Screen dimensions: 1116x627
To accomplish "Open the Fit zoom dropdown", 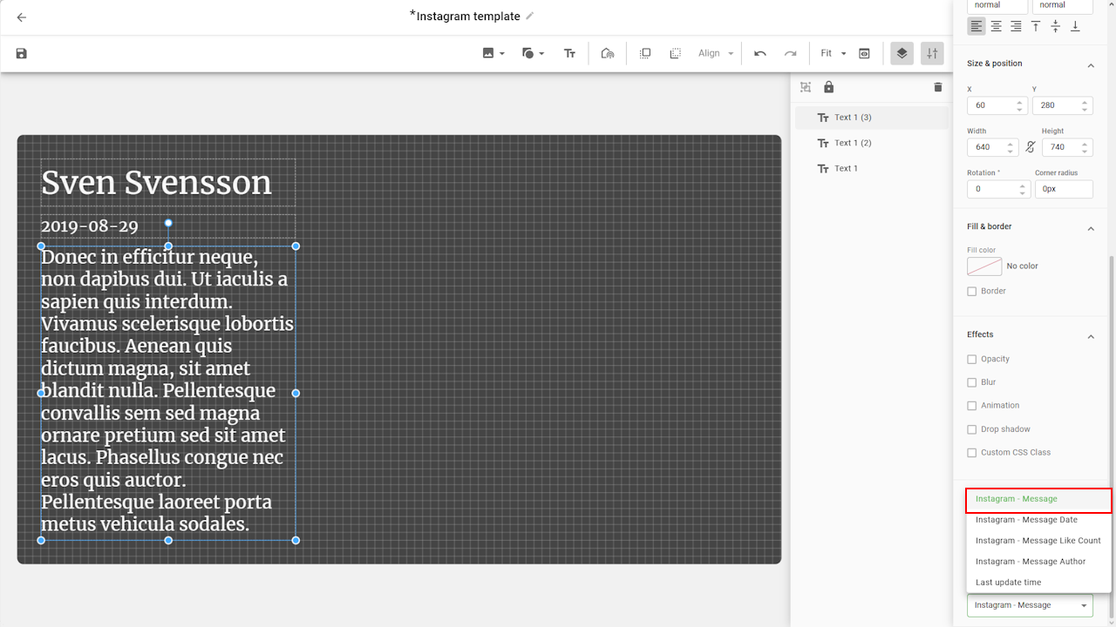I will (x=833, y=54).
